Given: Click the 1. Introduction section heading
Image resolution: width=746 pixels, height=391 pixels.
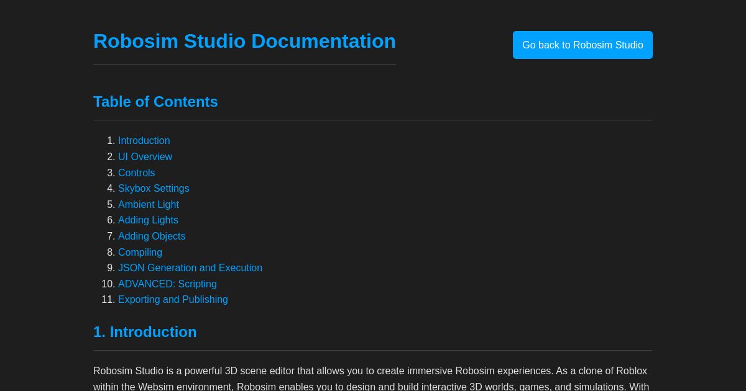Looking at the screenshot, I should click(145, 331).
